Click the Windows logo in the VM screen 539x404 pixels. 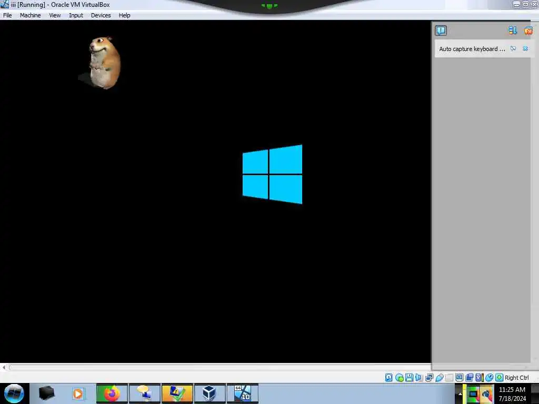pyautogui.click(x=272, y=174)
